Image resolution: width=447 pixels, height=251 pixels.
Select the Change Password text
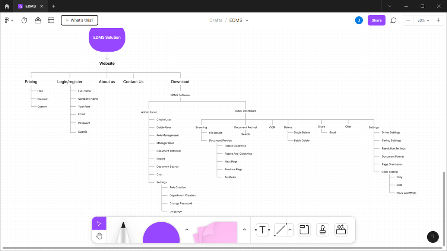(181, 203)
